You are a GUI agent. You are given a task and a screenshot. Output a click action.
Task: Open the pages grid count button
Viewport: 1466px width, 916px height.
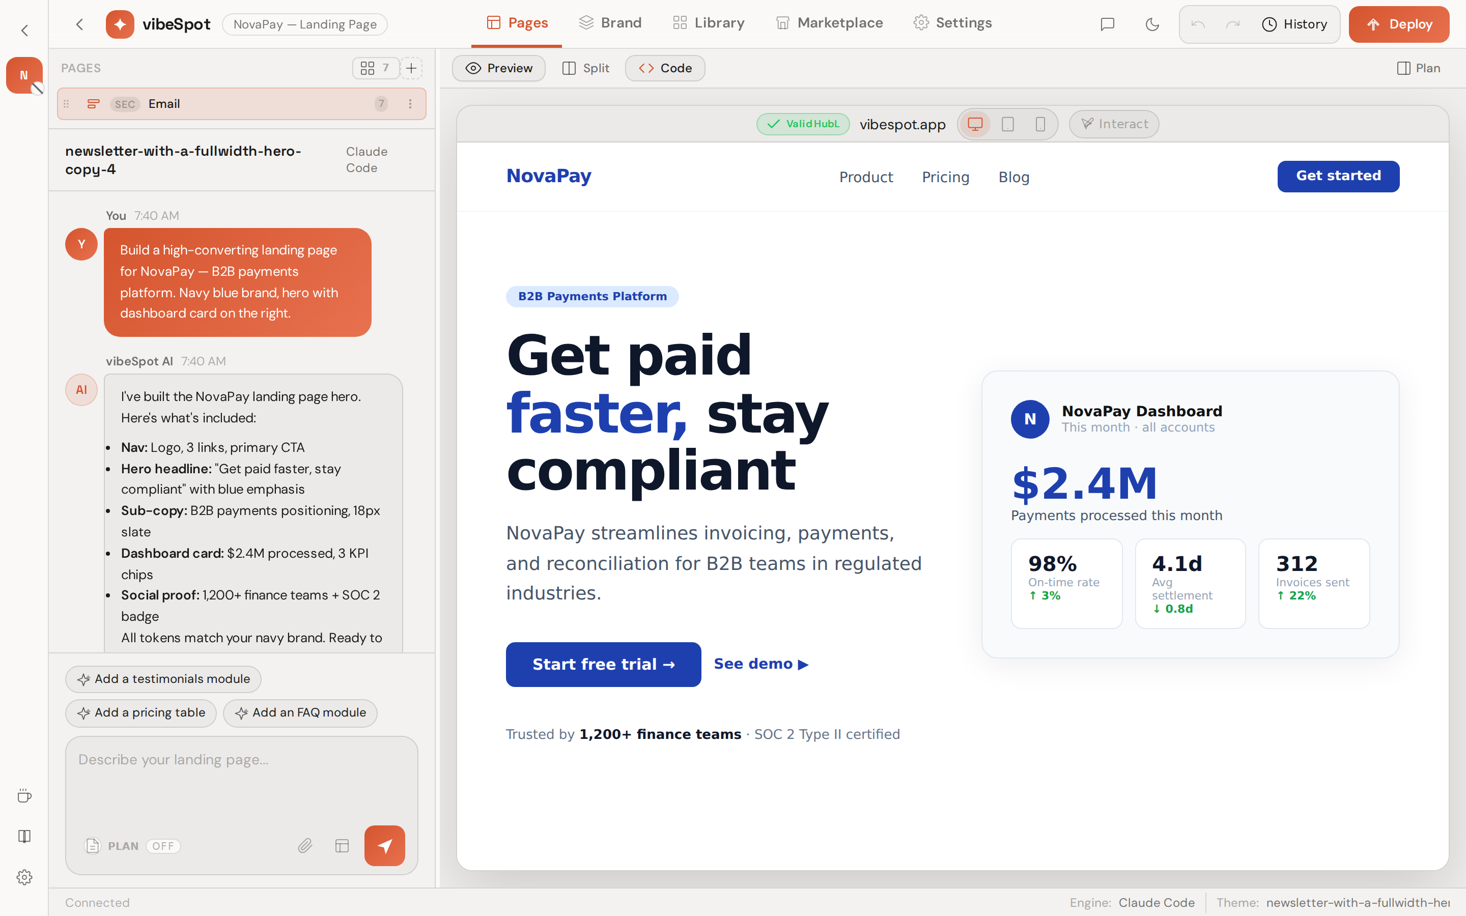tap(375, 68)
